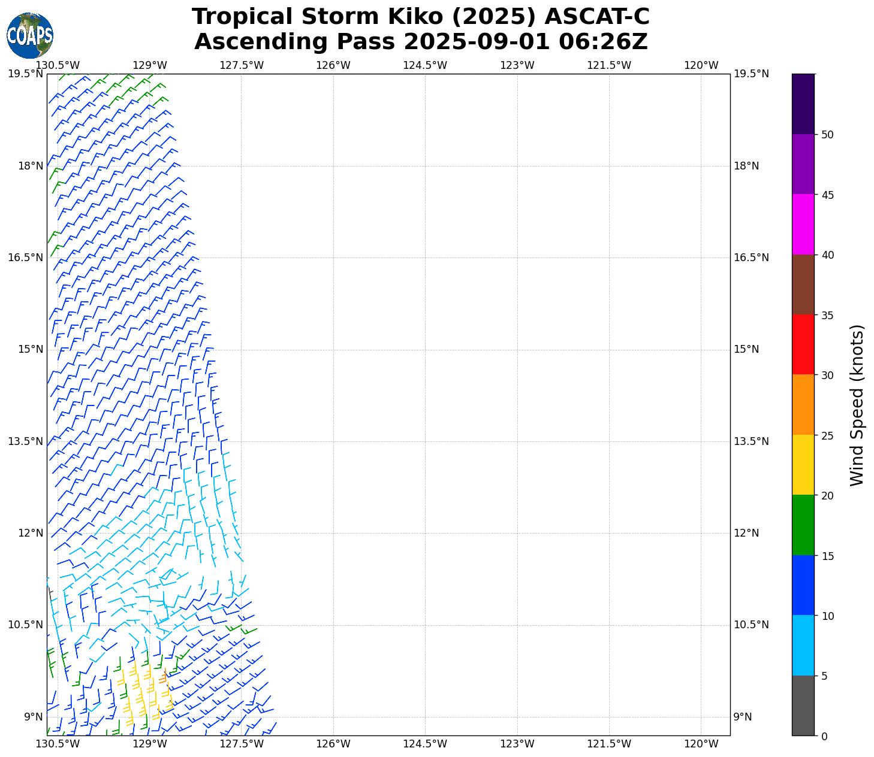Click the darkest purple top colorbar segment
874x757 pixels.
[x=803, y=104]
